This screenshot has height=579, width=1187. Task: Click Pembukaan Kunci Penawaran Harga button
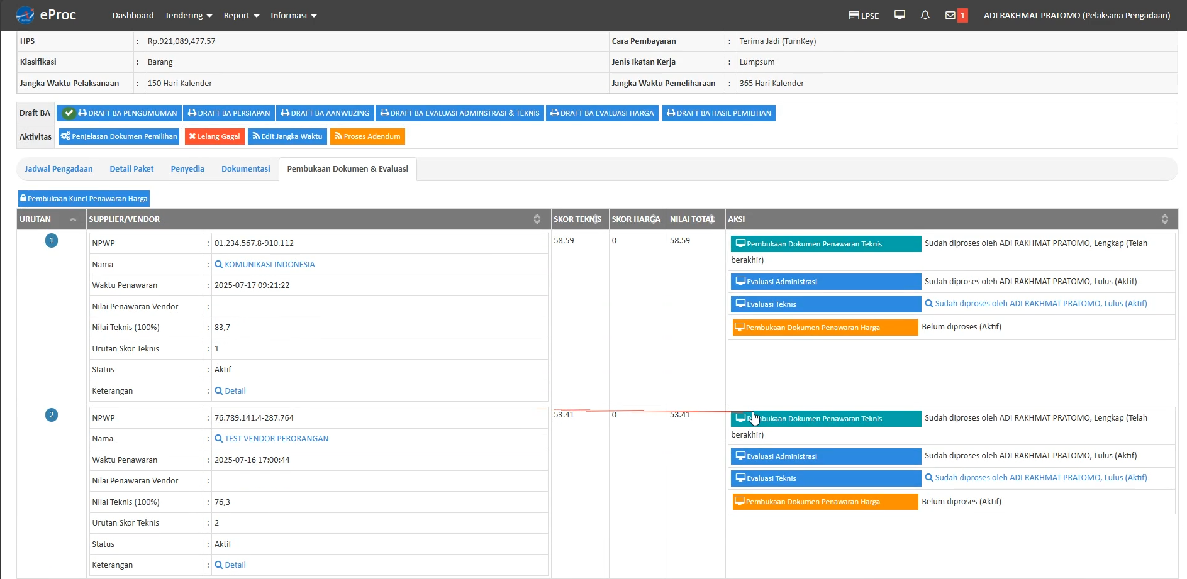click(x=84, y=199)
